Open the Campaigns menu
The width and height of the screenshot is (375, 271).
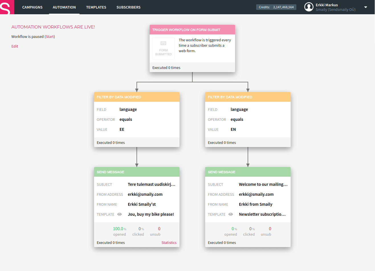pyautogui.click(x=32, y=7)
